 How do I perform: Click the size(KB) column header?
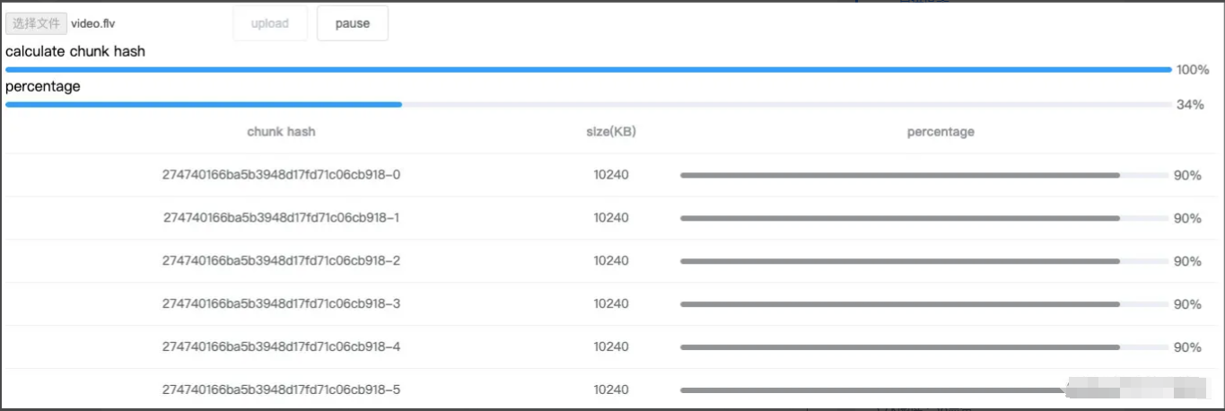click(610, 131)
